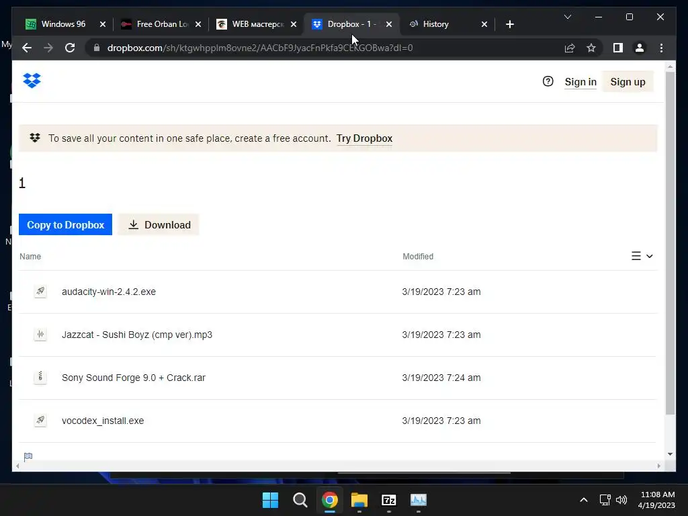Open the help question mark icon
Image resolution: width=688 pixels, height=516 pixels.
[x=548, y=81]
